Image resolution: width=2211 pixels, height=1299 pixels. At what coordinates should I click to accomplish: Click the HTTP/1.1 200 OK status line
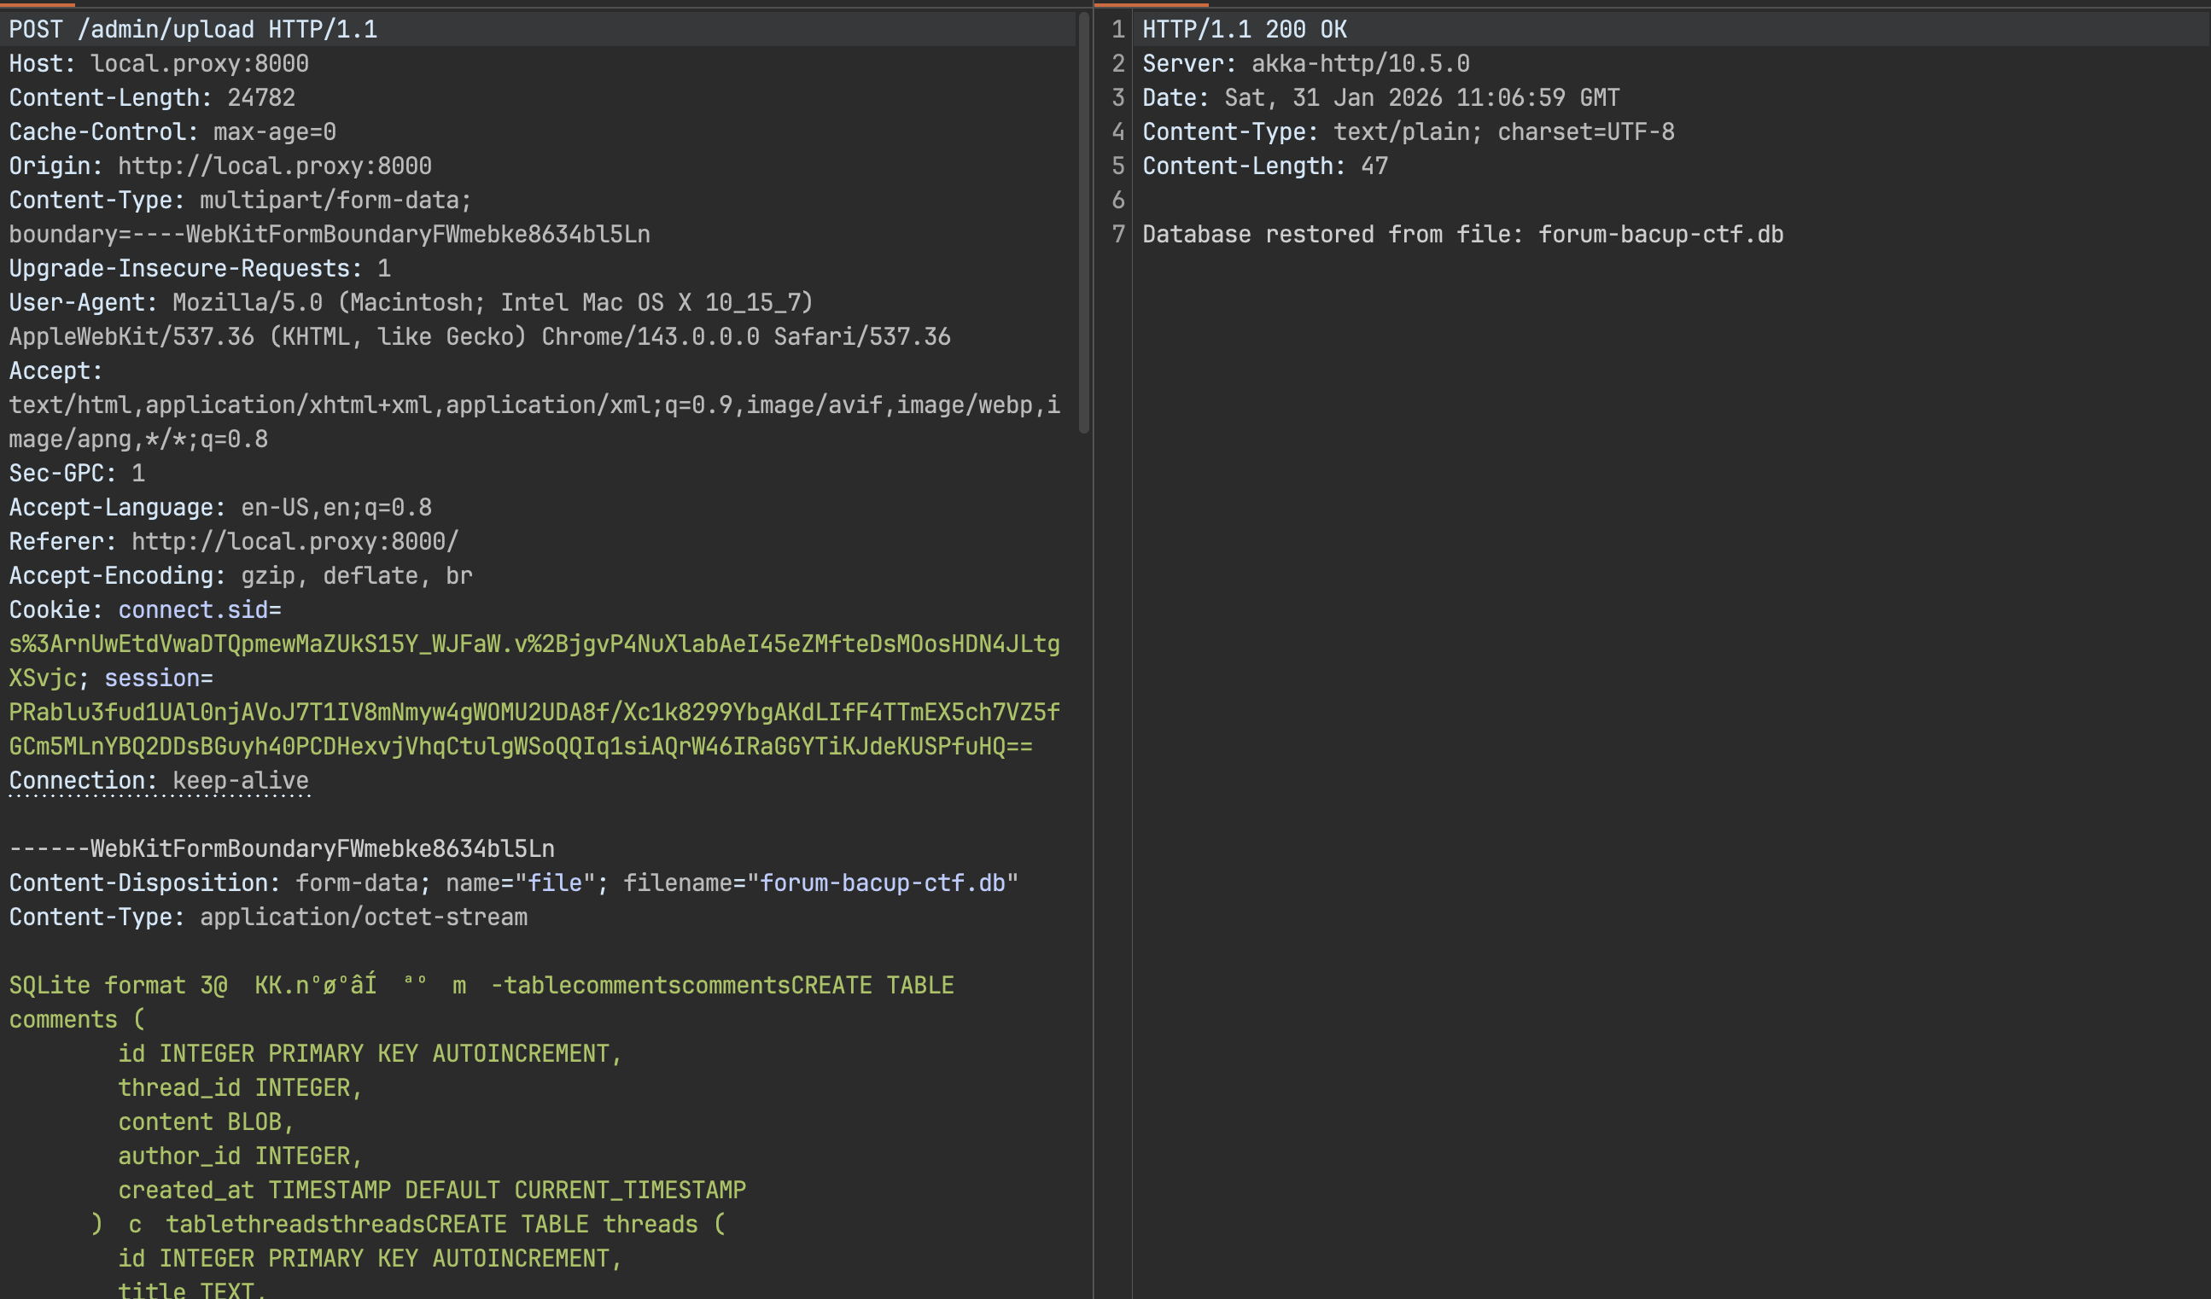pyautogui.click(x=1244, y=29)
